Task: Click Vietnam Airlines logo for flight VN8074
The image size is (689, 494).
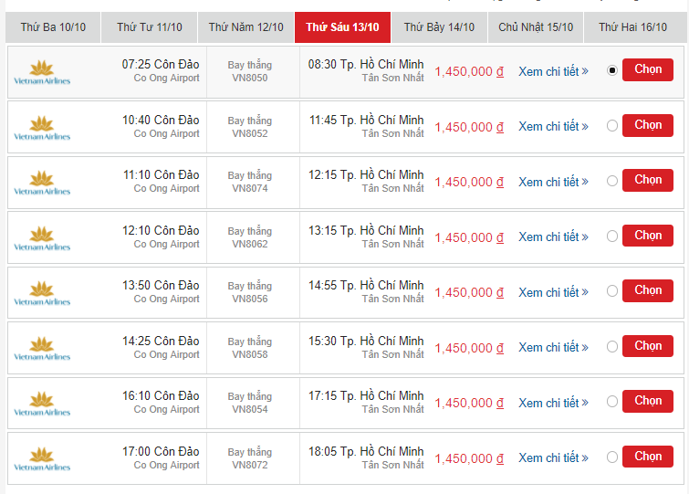Action: click(x=42, y=183)
